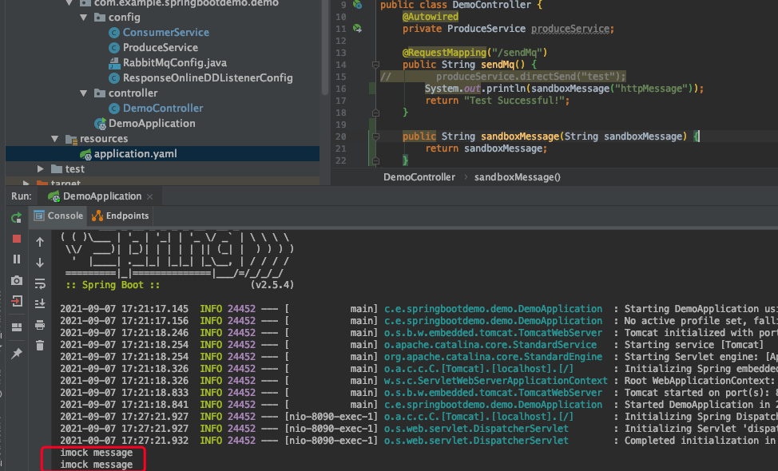
Task: Clear console with the trash can icon
Action: click(40, 346)
